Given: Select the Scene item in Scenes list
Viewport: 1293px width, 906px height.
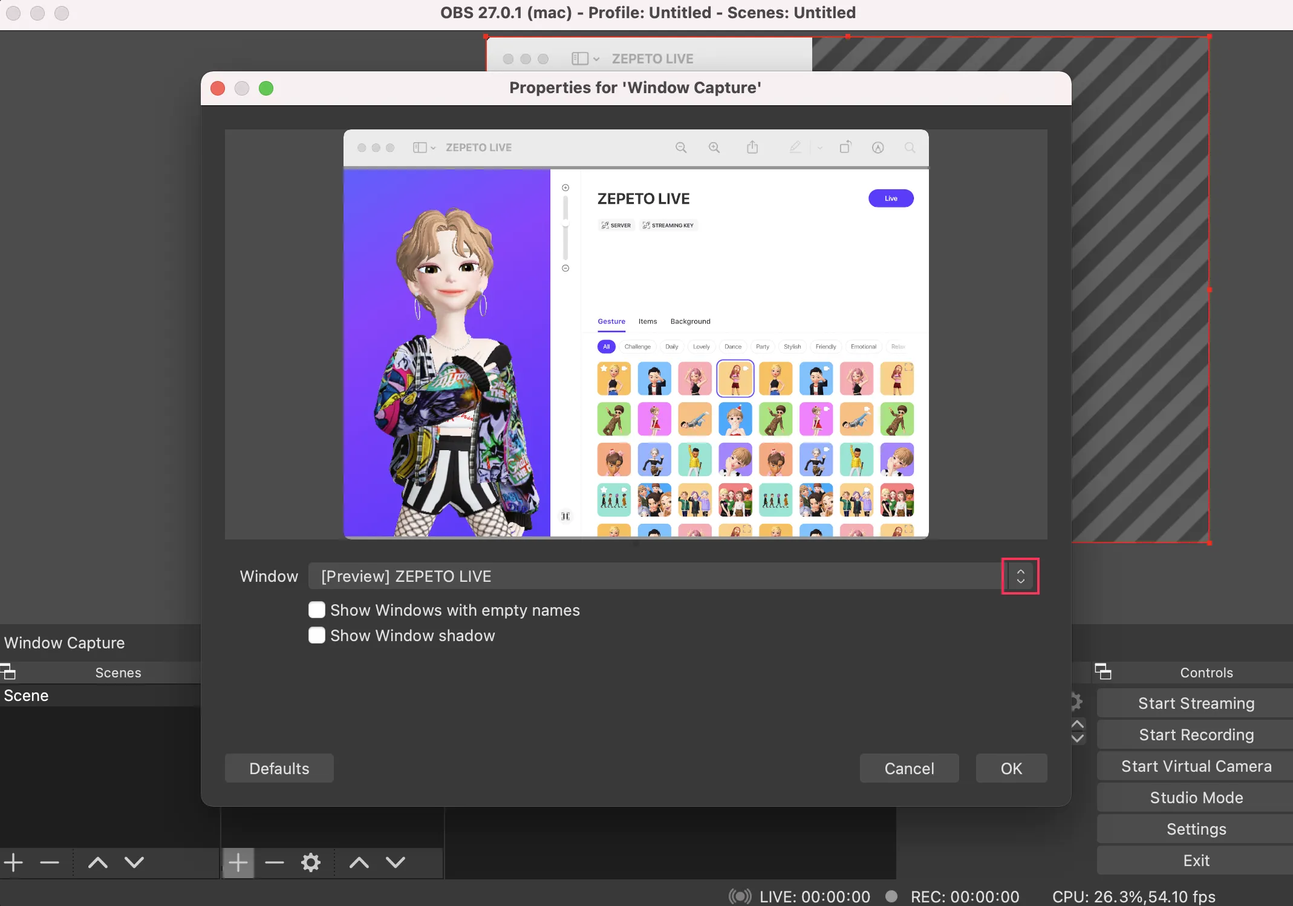Looking at the screenshot, I should 100,696.
